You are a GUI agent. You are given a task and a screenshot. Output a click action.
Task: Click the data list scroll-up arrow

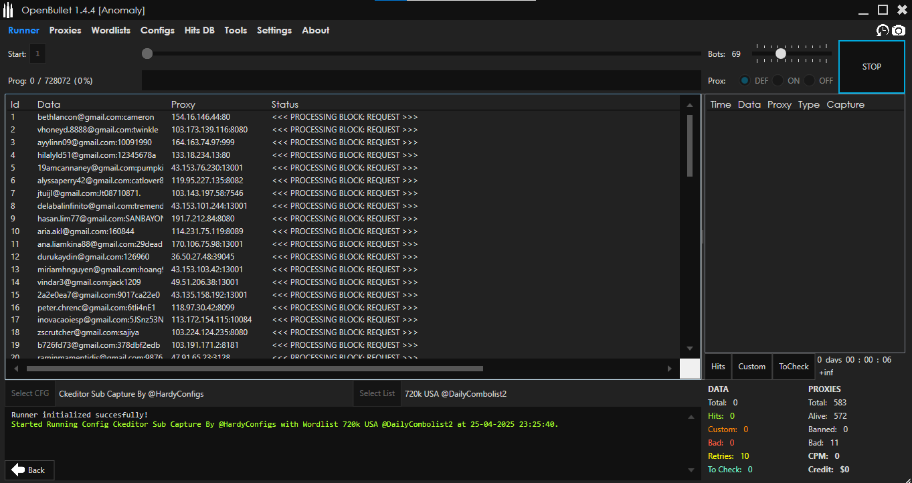click(690, 105)
